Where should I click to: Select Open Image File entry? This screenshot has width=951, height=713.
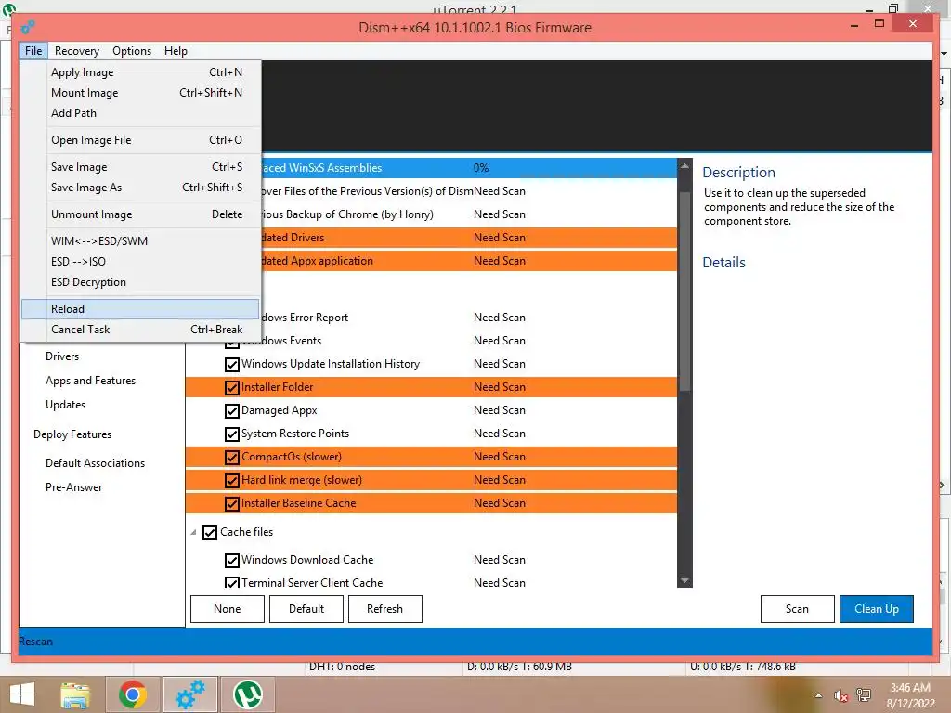[141, 140]
